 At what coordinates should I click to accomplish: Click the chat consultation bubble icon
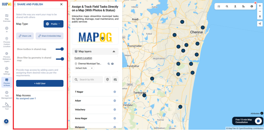(258, 121)
